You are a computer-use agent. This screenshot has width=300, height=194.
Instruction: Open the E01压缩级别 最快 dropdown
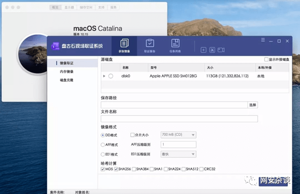pos(178,154)
